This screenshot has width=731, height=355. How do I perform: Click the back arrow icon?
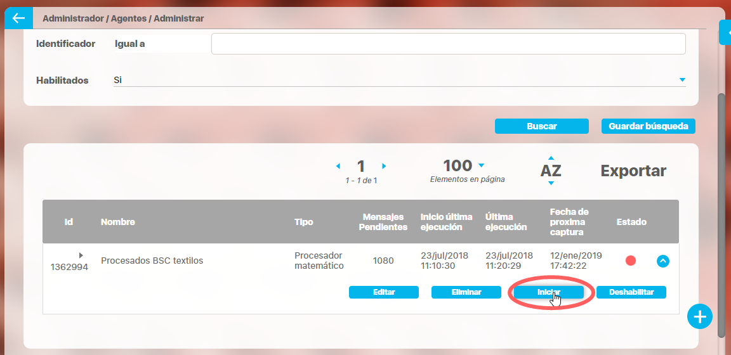pyautogui.click(x=18, y=18)
